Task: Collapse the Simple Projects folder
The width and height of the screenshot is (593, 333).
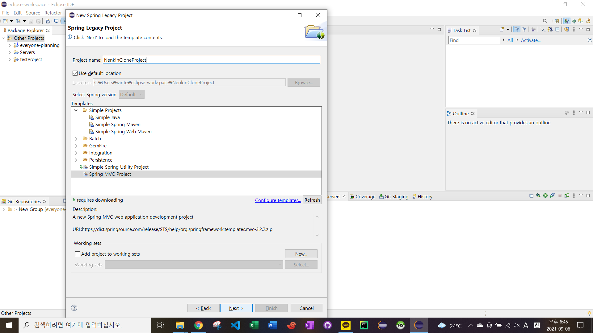Action: point(76,110)
